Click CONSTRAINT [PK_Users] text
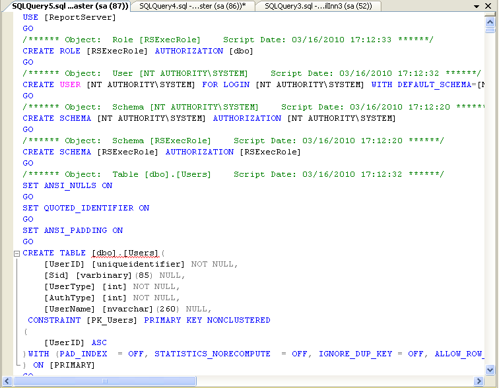 click(x=83, y=320)
